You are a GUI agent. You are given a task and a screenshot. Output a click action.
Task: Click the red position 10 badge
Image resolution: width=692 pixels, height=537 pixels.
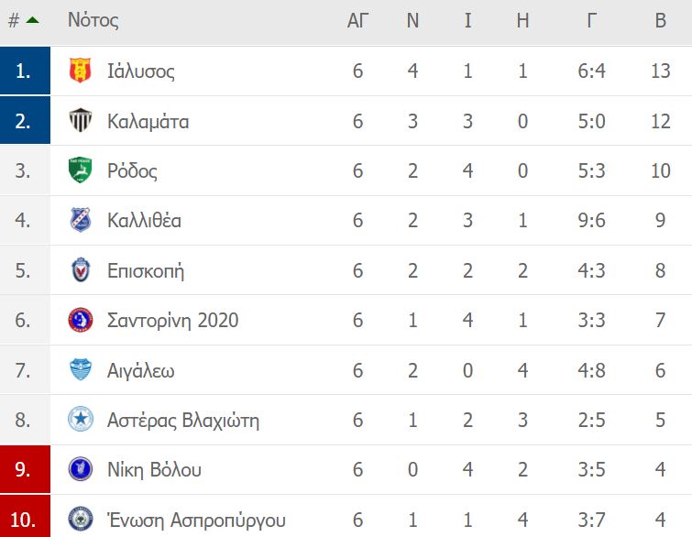pos(25,516)
